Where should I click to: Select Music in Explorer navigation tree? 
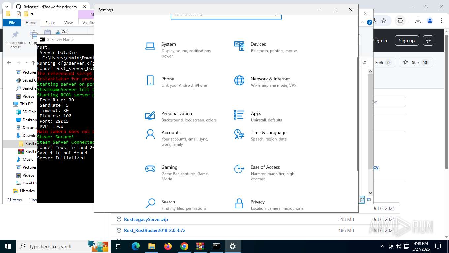[25, 159]
